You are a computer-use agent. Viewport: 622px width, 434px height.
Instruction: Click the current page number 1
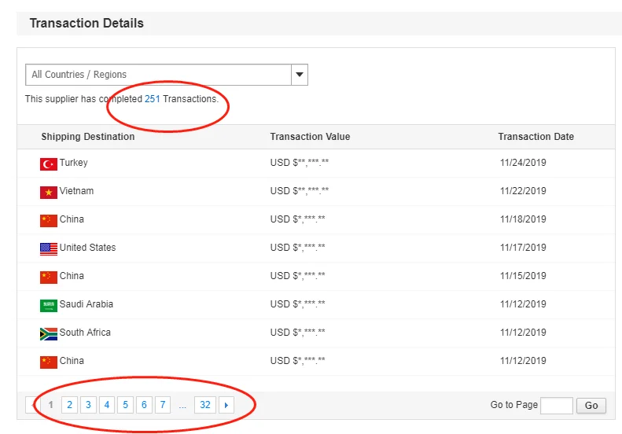pos(51,405)
